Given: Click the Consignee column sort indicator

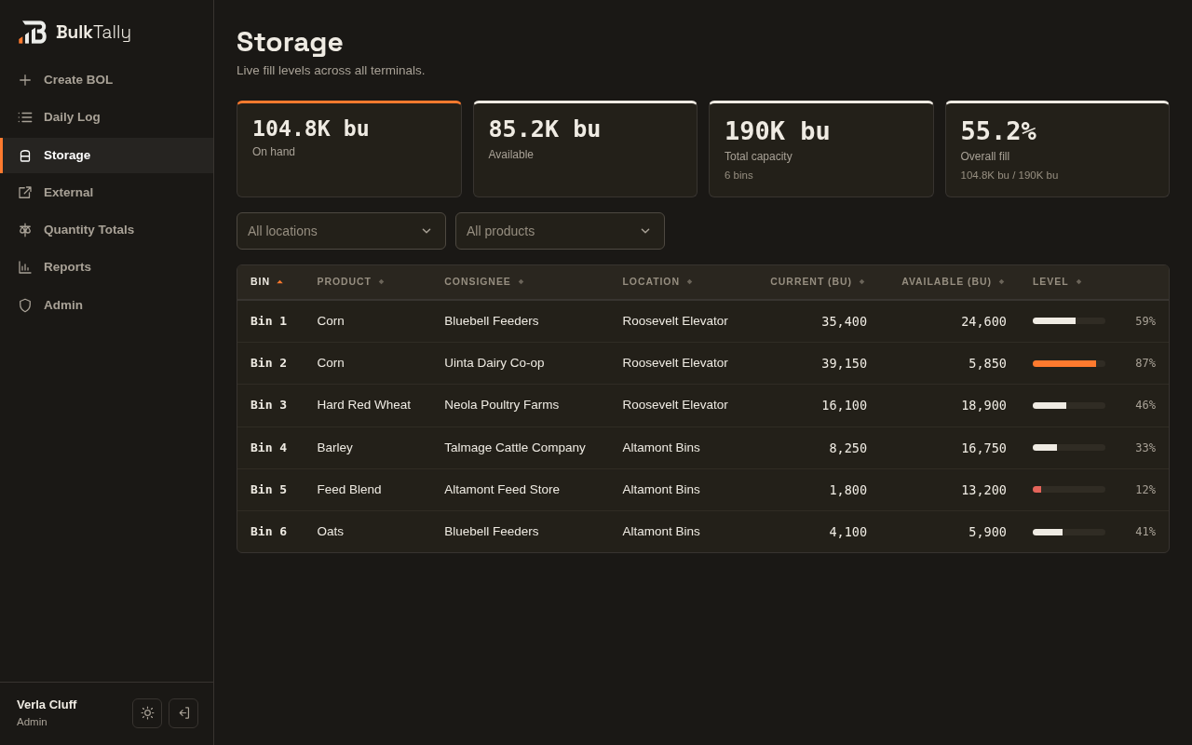Looking at the screenshot, I should point(521,281).
